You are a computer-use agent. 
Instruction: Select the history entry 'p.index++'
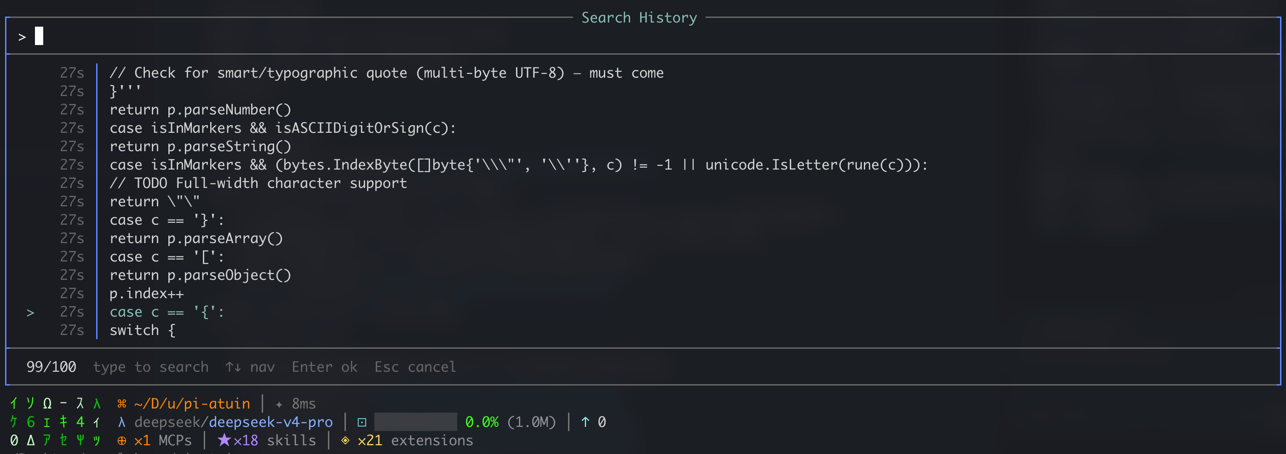pos(147,294)
